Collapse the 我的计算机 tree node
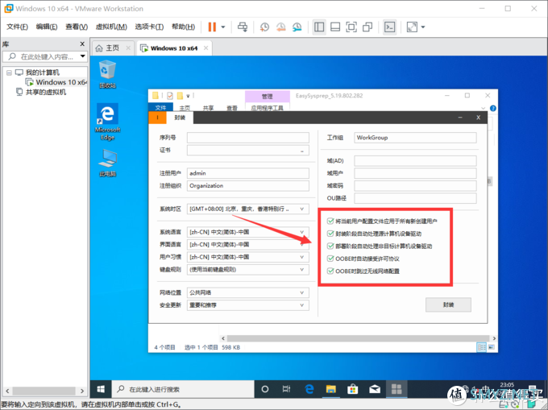 (9, 72)
